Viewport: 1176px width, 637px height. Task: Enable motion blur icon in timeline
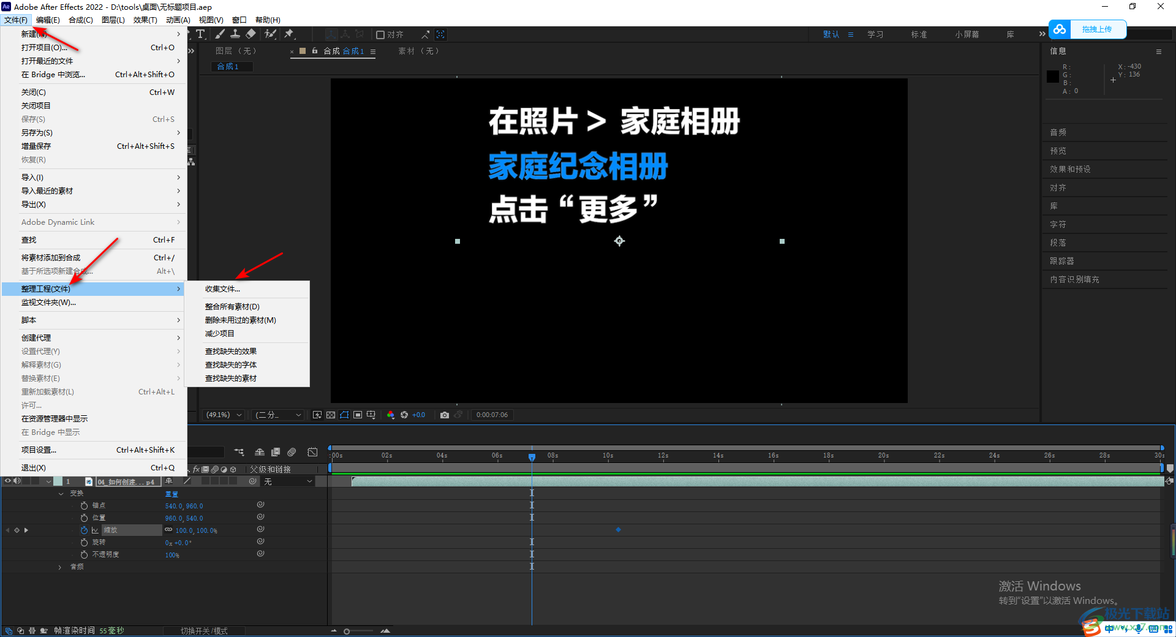292,452
